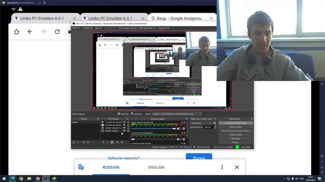Screen dimensions: 325x182
Task: Expand hidden icons chevron in the system tray
Action: pyautogui.click(x=284, y=178)
